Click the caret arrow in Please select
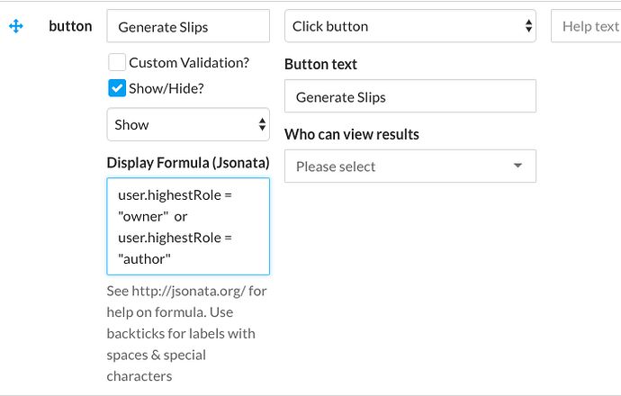The image size is (621, 396). (x=517, y=166)
